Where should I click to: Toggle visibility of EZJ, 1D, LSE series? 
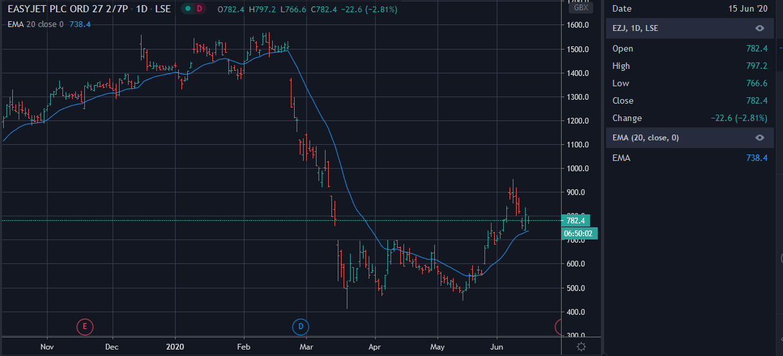pos(760,28)
